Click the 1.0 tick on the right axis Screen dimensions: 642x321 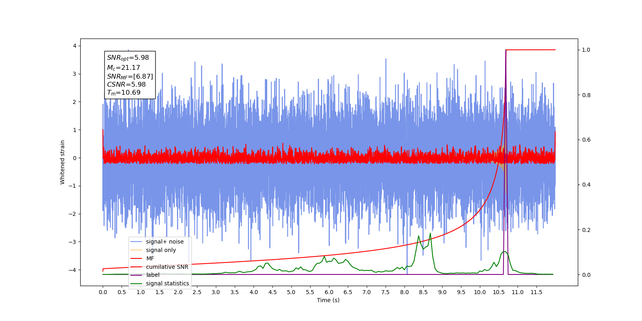(586, 50)
